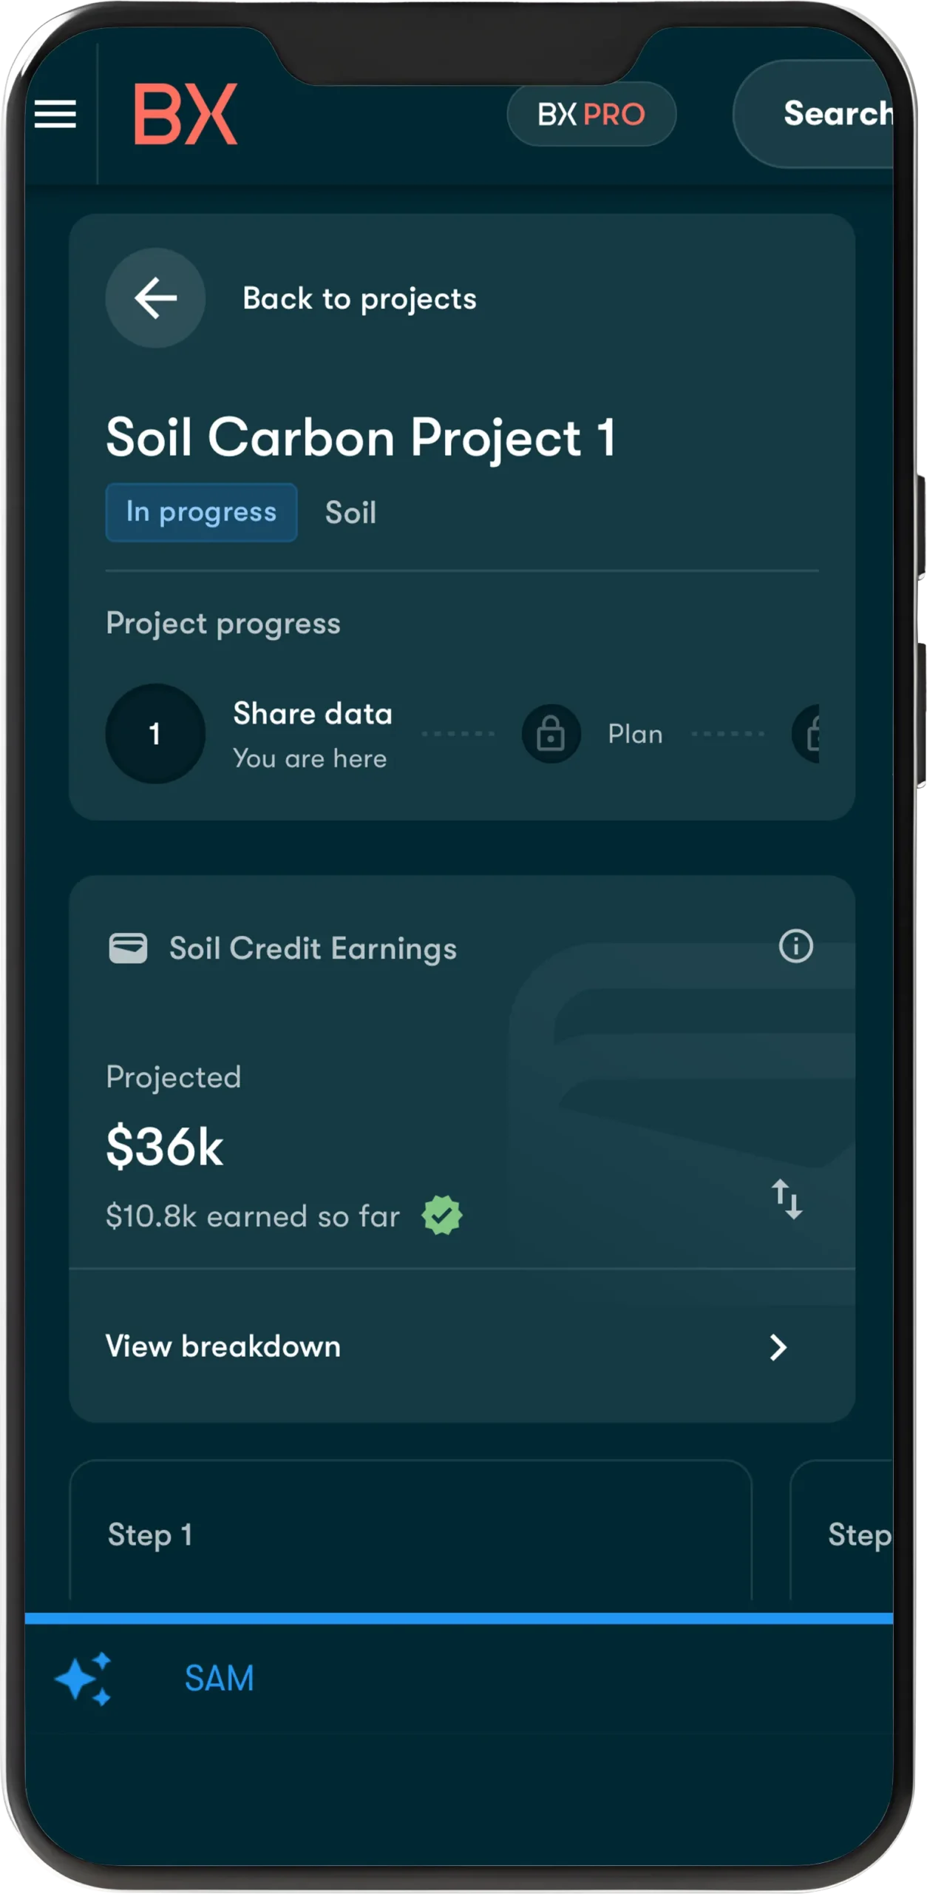
Task: Click the Plan step label
Action: pos(635,734)
